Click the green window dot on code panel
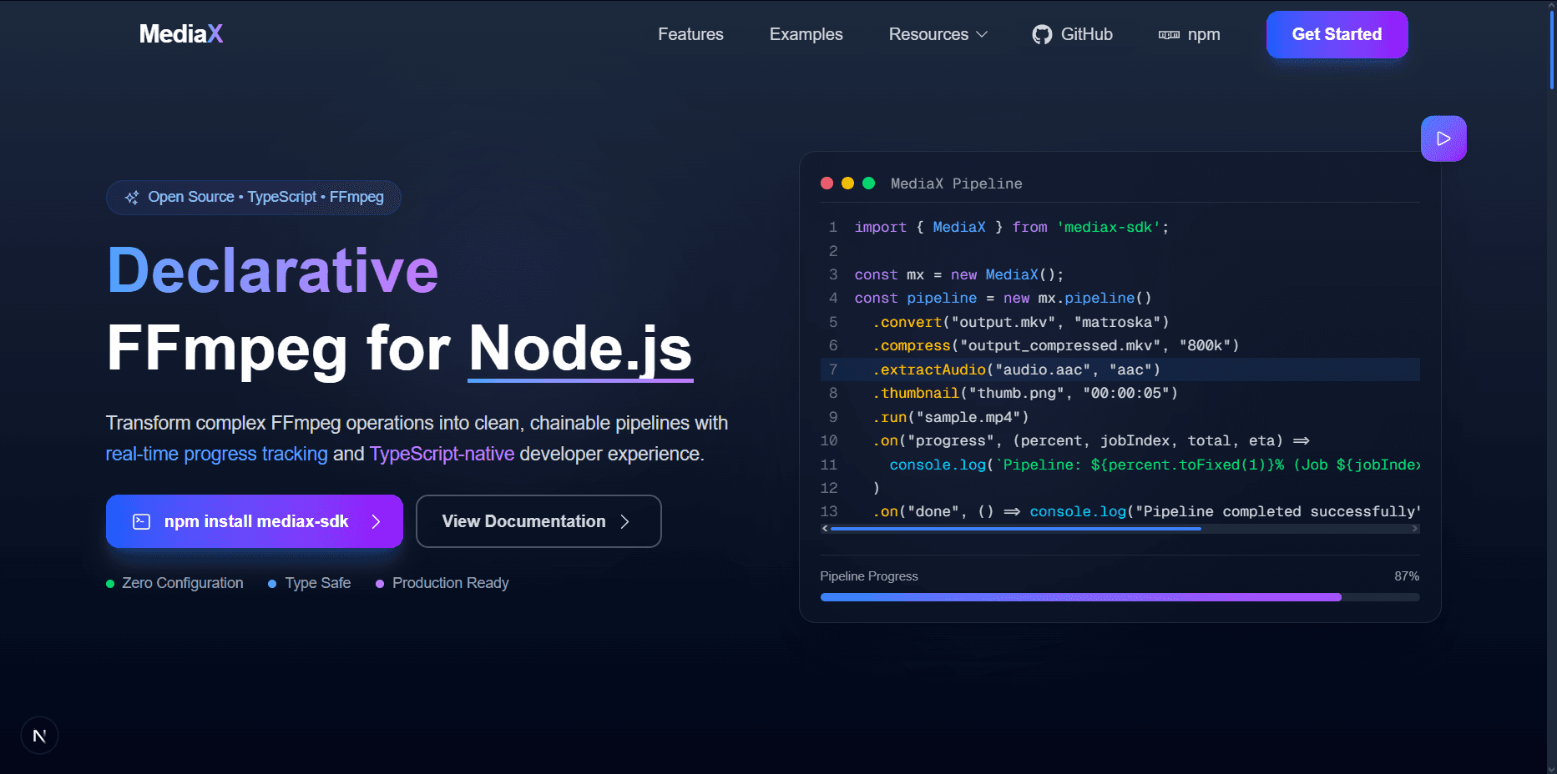 tap(868, 183)
